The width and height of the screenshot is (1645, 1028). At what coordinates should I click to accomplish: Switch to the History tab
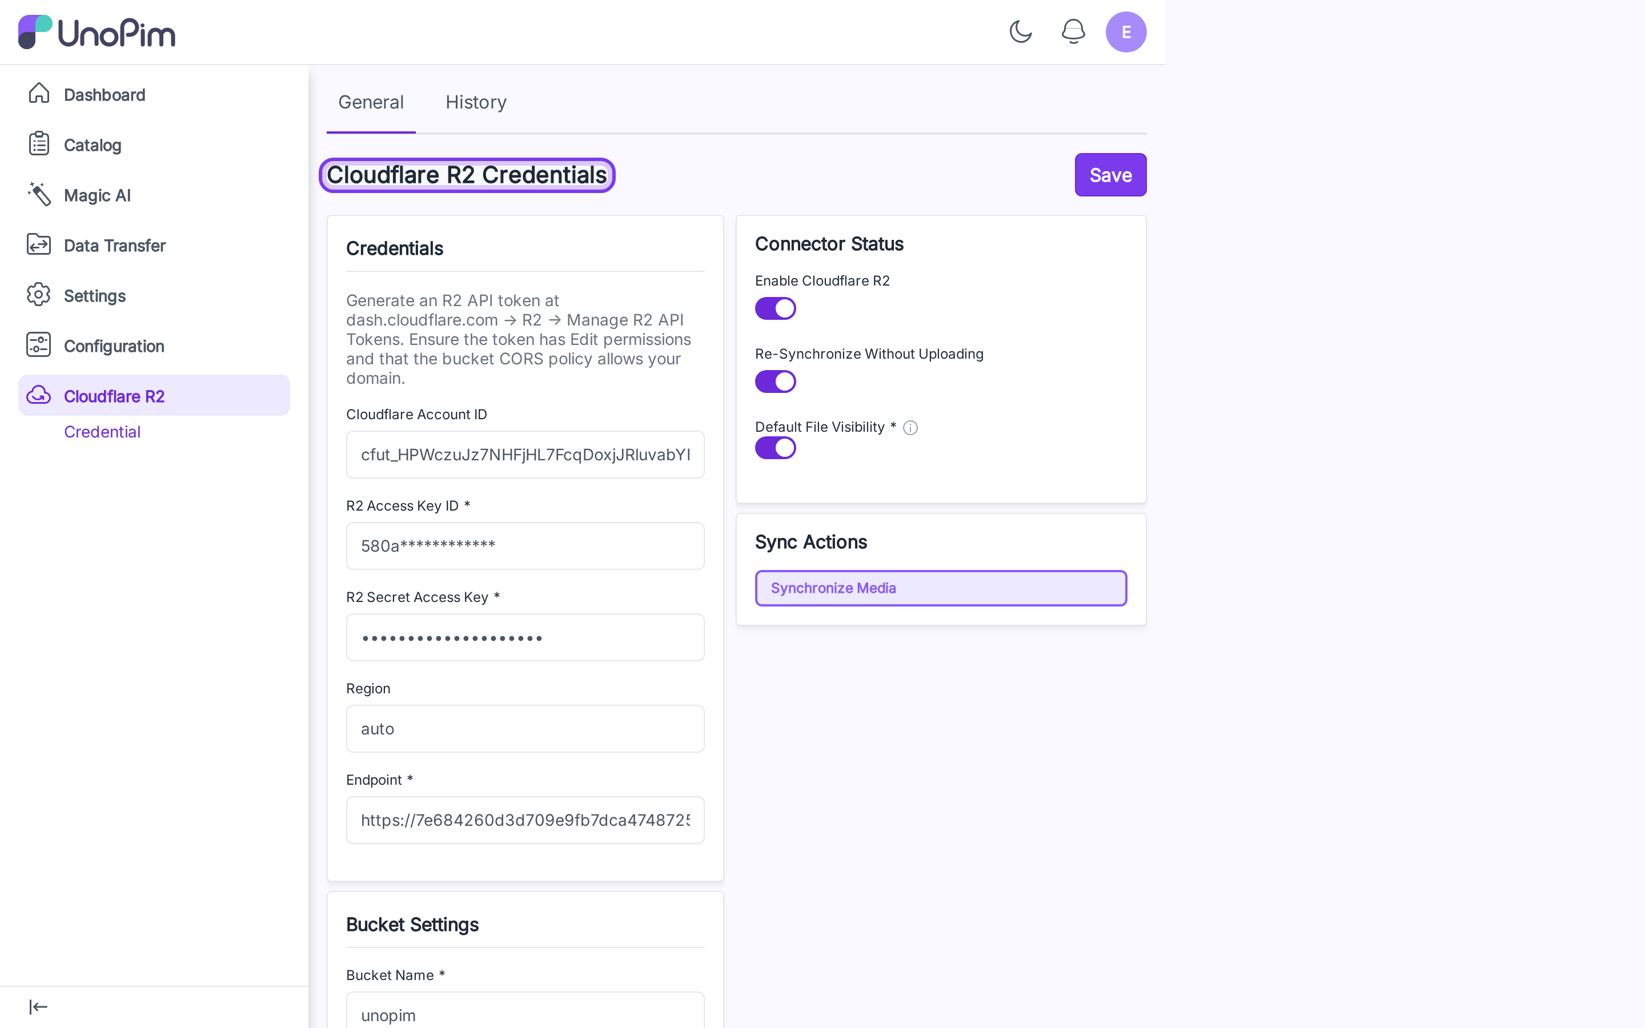(476, 102)
